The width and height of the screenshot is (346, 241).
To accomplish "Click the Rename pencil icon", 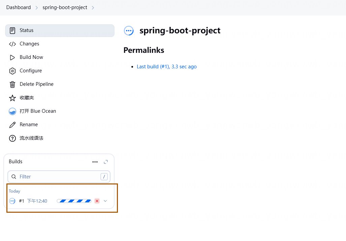I will [x=12, y=125].
